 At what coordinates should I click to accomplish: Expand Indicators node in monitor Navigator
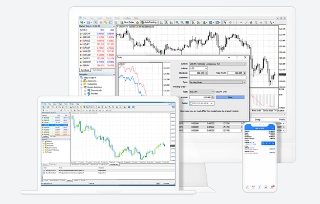click(x=81, y=84)
